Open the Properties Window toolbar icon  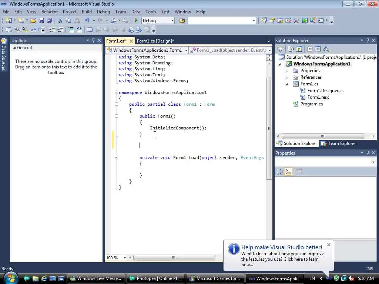click(272, 21)
